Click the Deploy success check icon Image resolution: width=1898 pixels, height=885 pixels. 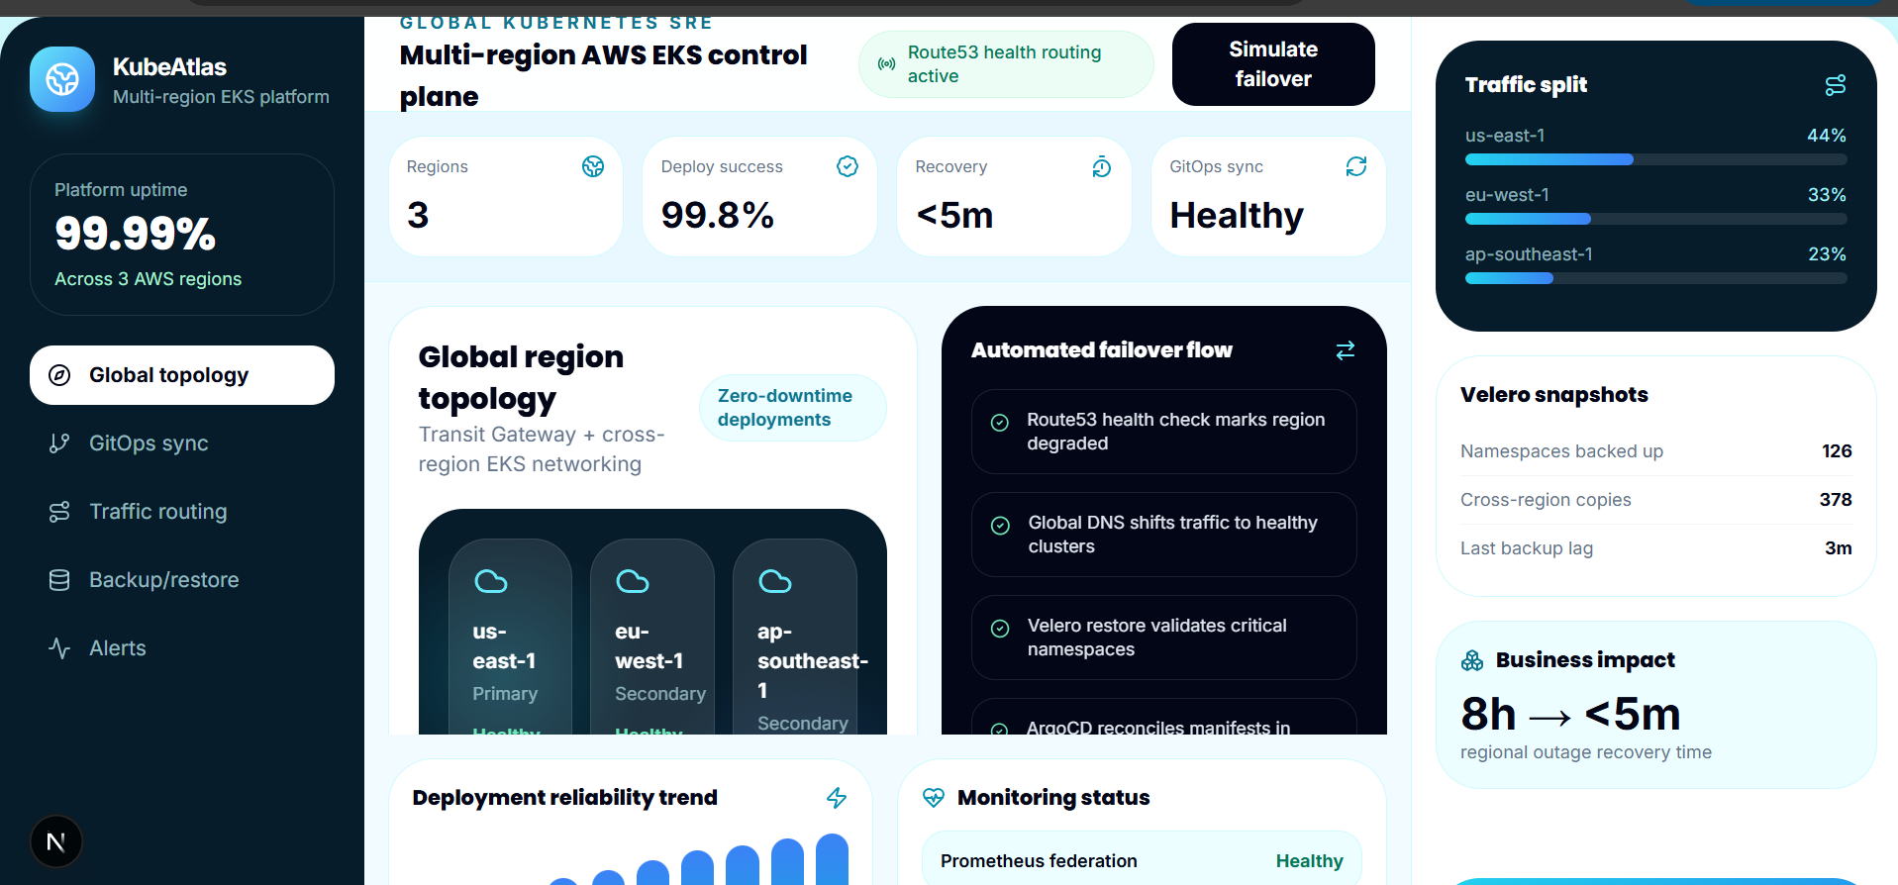(x=848, y=166)
